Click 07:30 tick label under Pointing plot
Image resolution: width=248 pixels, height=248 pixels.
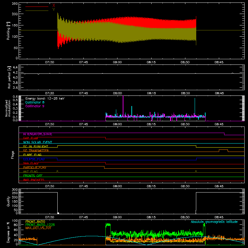coord(50,62)
